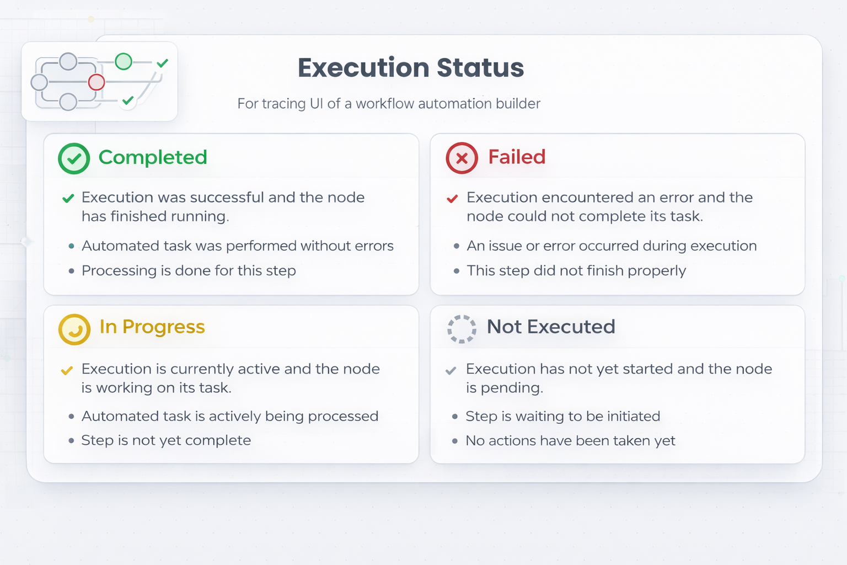Select the In Progress heading
Screen dimensions: 847x565
tap(152, 327)
